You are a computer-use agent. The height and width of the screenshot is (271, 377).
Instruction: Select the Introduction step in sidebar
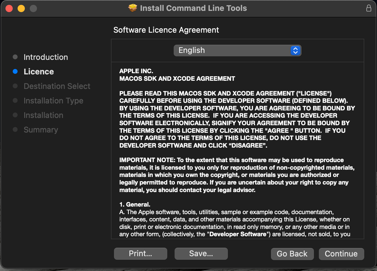point(46,57)
